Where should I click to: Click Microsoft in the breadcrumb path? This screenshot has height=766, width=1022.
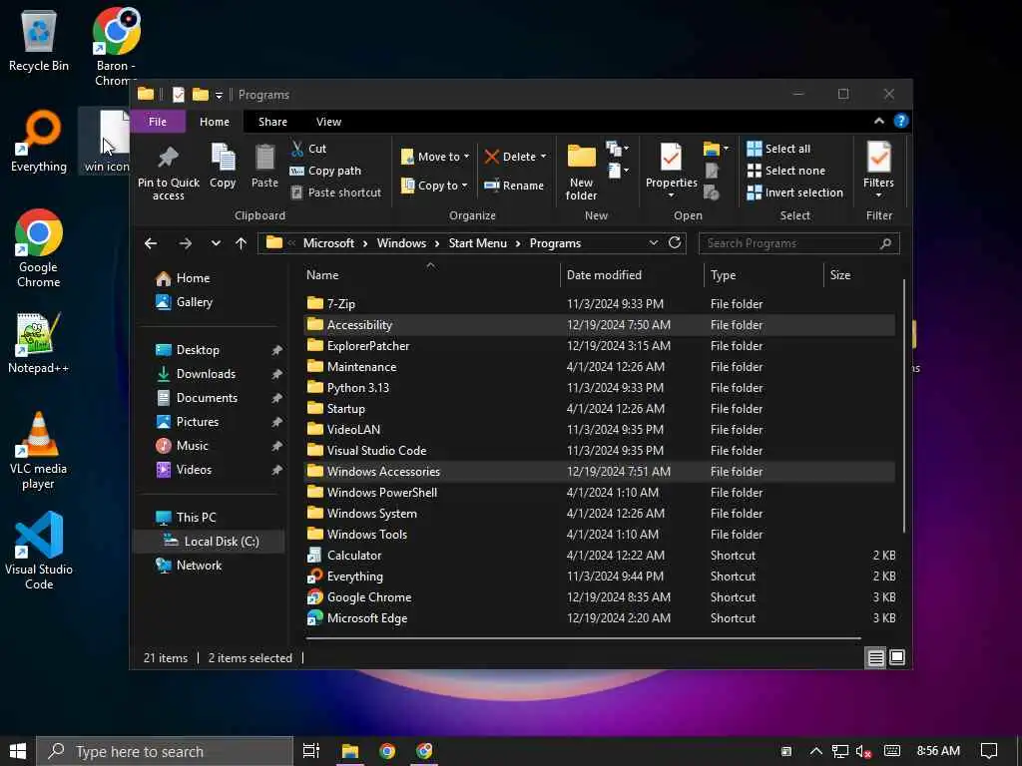click(328, 243)
